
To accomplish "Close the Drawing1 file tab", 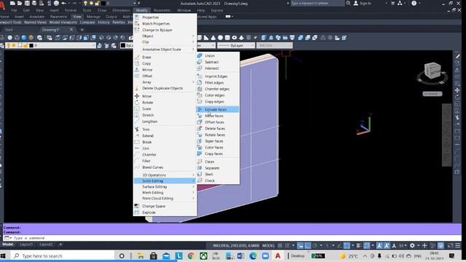I will pyautogui.click(x=71, y=30).
